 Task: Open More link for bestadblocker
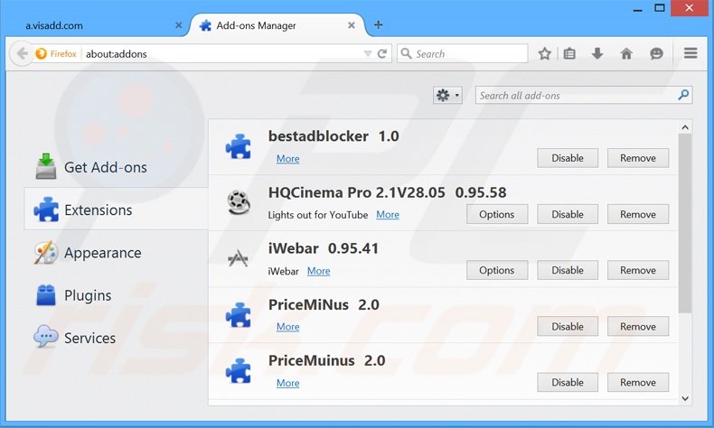(x=287, y=159)
